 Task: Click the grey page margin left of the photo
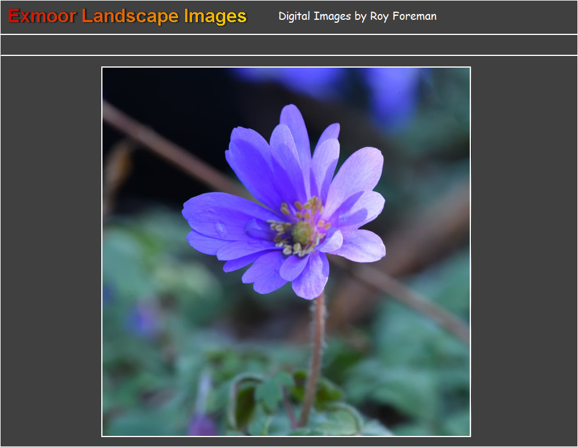point(51,251)
